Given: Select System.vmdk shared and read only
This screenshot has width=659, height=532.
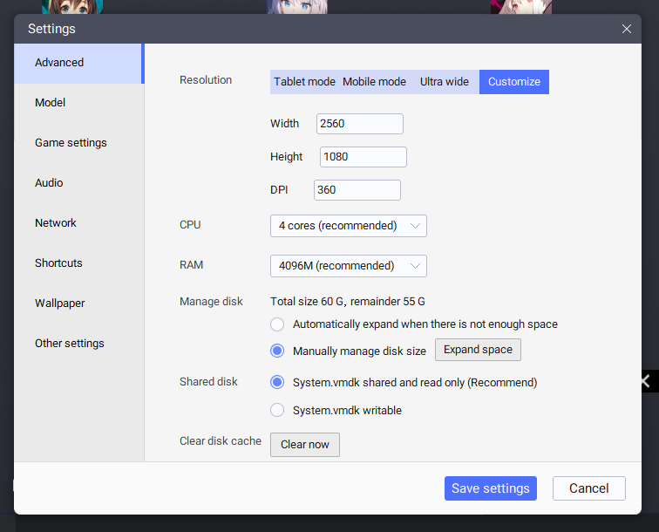Looking at the screenshot, I should tap(277, 382).
